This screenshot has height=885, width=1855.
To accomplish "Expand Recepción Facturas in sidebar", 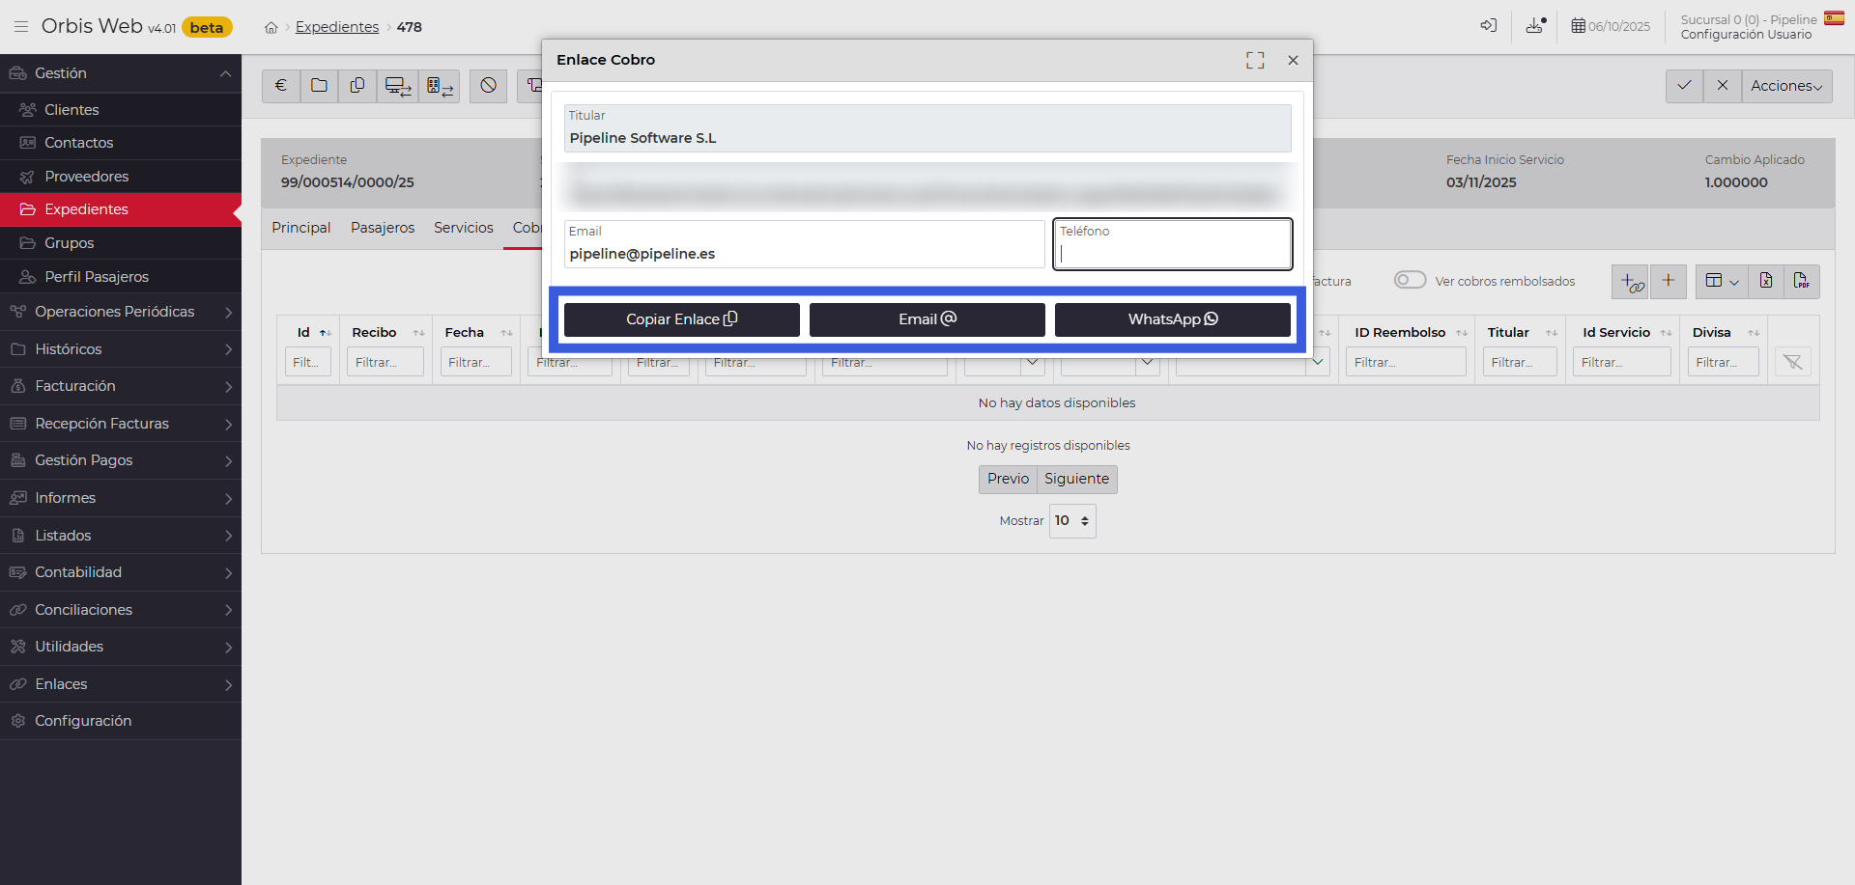I will pos(121,424).
